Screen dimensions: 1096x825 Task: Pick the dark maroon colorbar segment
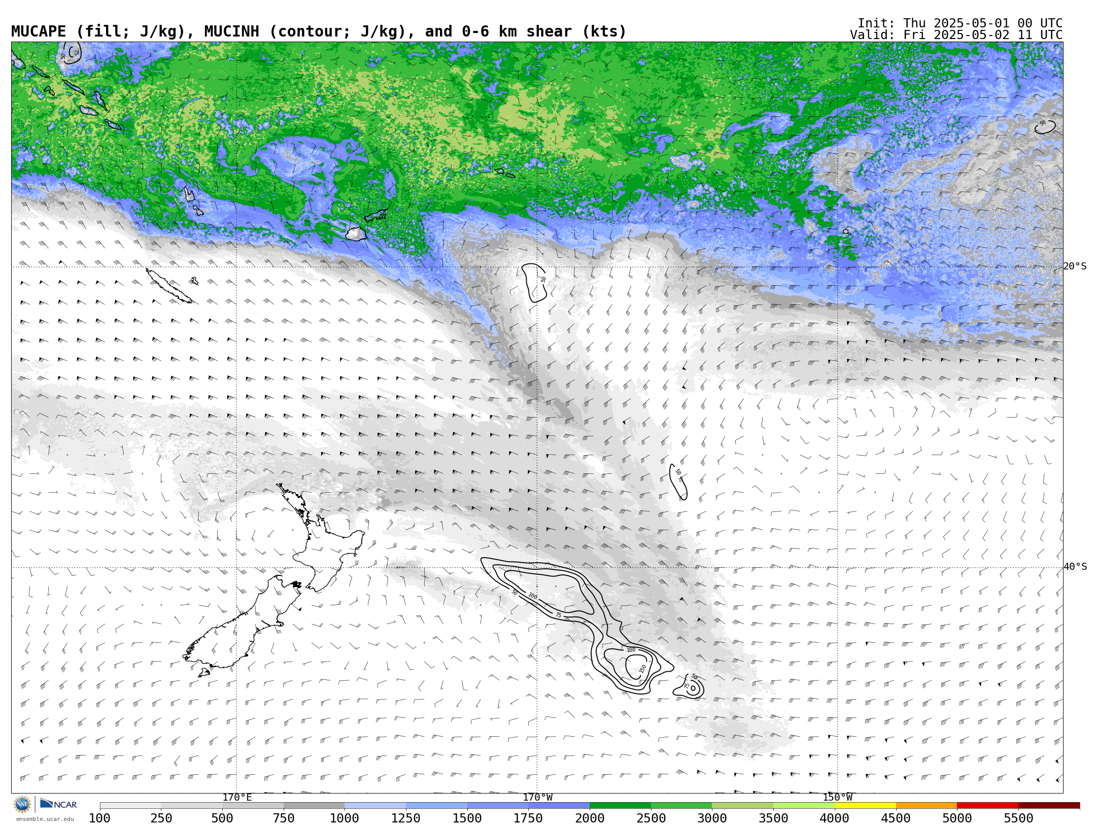click(1049, 805)
